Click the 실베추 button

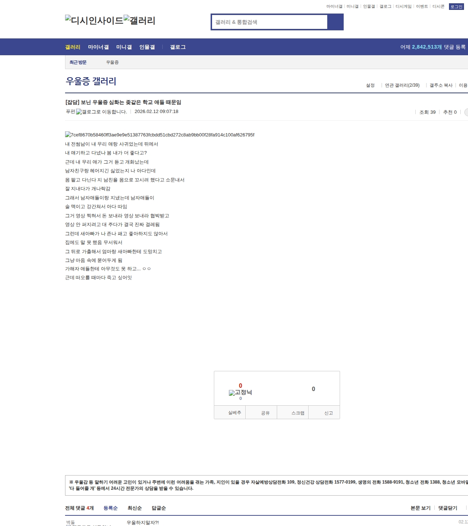230,413
